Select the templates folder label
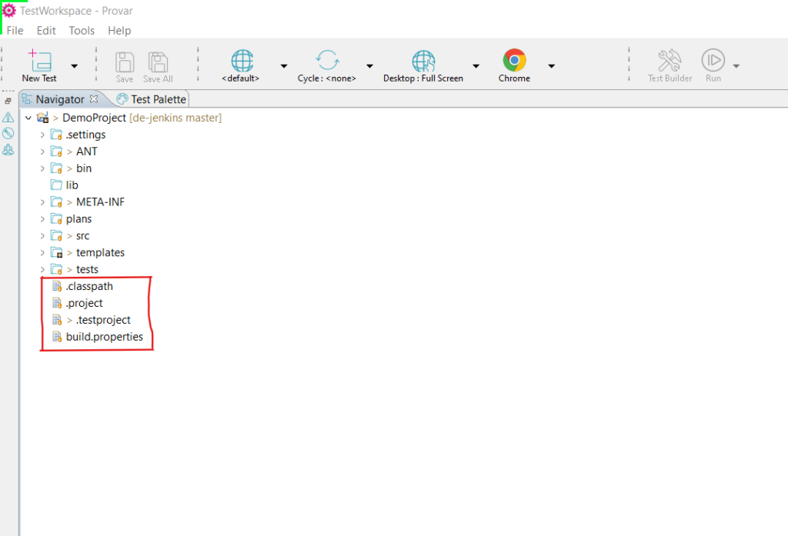 pos(100,253)
